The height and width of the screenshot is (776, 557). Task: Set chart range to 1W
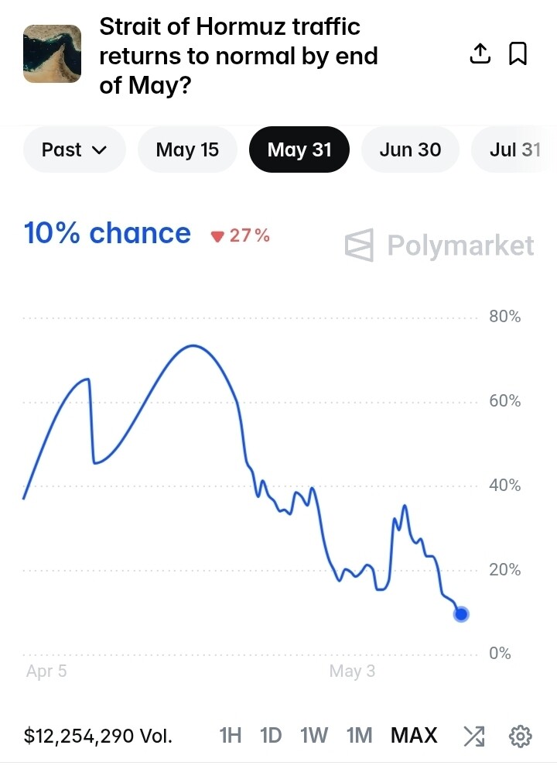pyautogui.click(x=314, y=736)
